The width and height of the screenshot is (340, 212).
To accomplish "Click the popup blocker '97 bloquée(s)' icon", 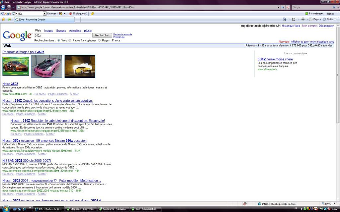I will point(78,14).
